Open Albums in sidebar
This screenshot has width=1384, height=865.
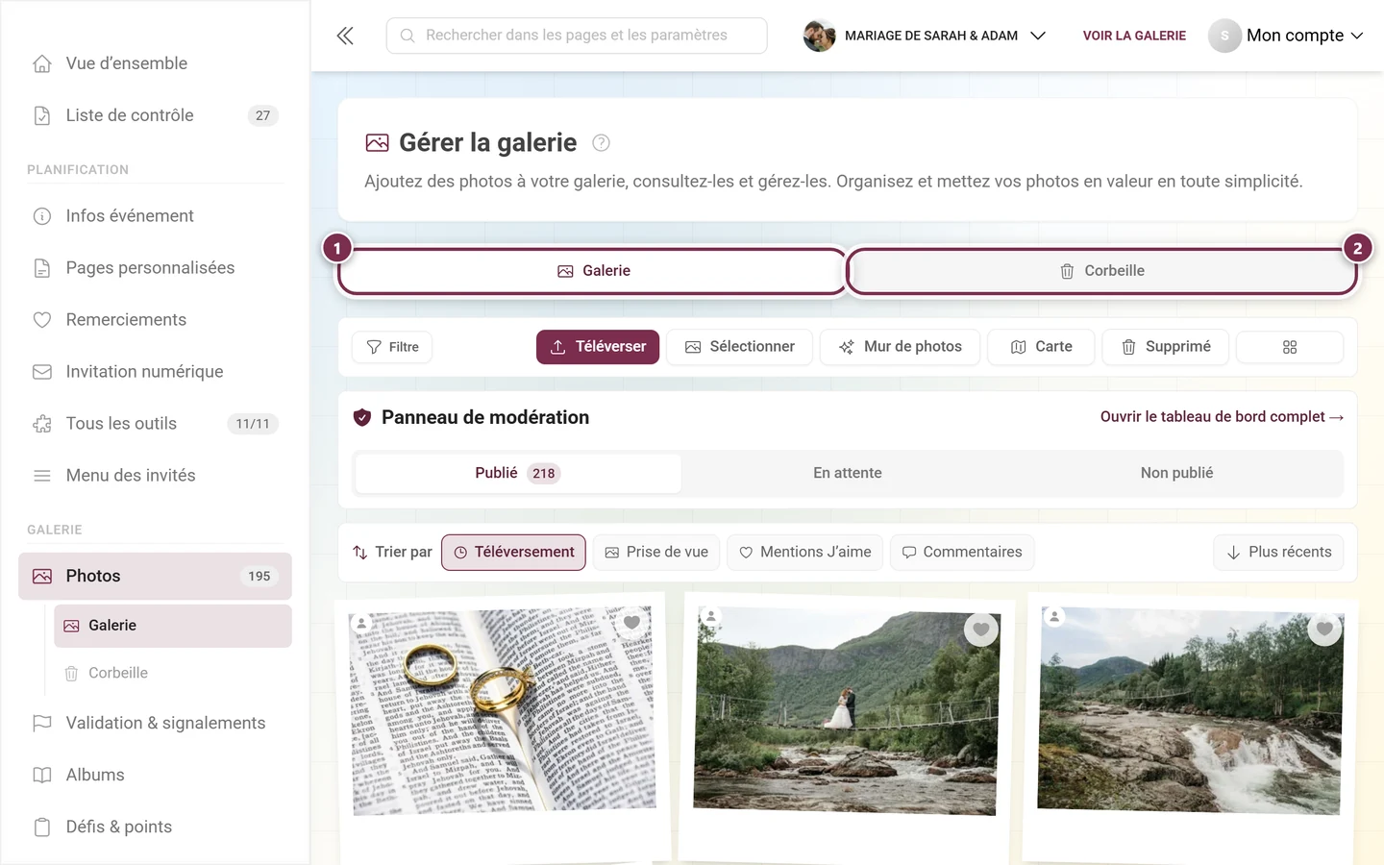(x=155, y=776)
